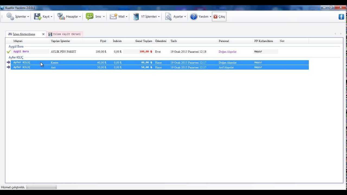
Task: Click the Ödendimi column header
Action: (161, 41)
